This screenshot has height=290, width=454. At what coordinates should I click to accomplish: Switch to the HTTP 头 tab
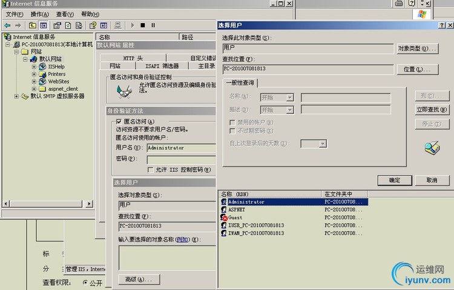click(133, 58)
